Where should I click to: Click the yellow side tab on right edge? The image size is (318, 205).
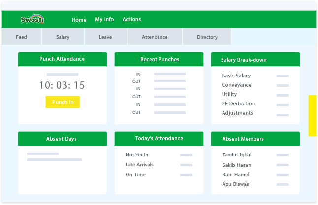(312, 116)
